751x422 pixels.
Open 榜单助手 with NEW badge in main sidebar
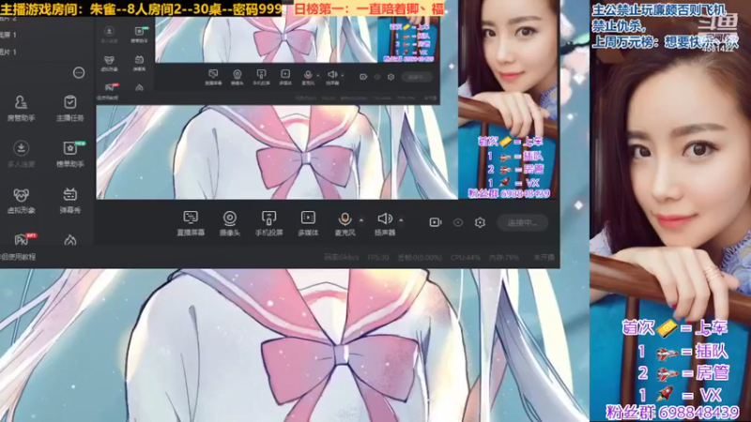[x=69, y=154]
